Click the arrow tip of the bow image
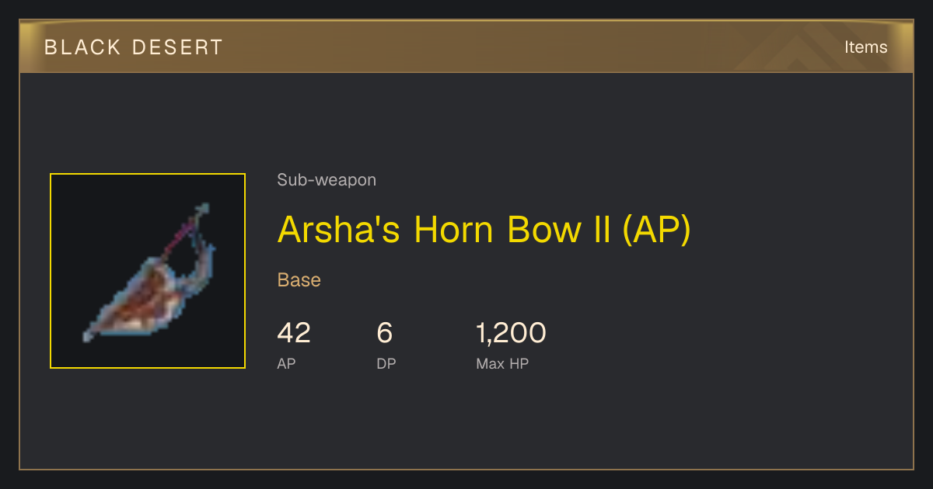This screenshot has width=933, height=489. [x=203, y=209]
